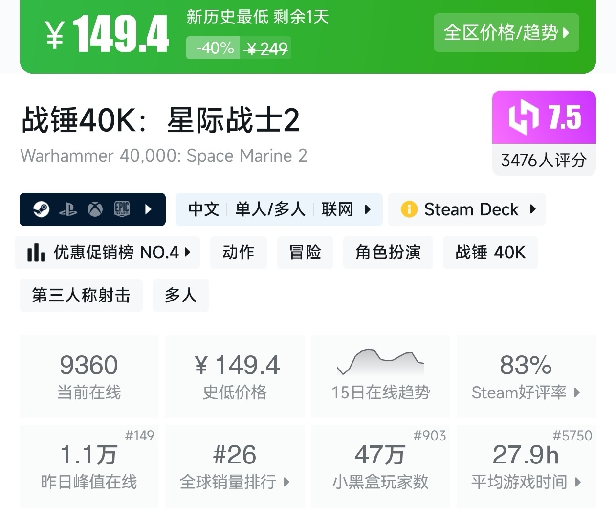Image resolution: width=616 pixels, height=509 pixels.
Task: Click the Epic Games platform icon
Action: (x=122, y=209)
